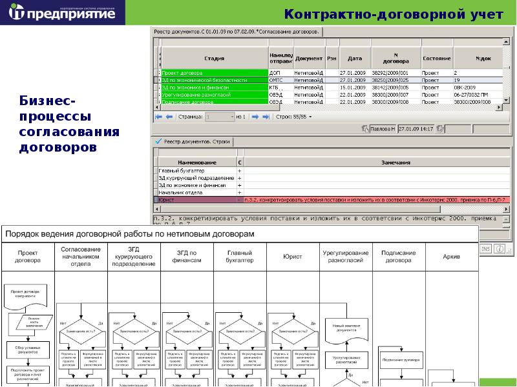Click the previous page arrow
Viewport: 517px width, 387px height.
tap(169, 117)
